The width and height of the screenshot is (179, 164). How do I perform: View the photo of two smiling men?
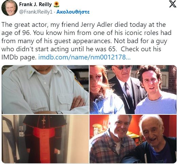tap(133, 139)
